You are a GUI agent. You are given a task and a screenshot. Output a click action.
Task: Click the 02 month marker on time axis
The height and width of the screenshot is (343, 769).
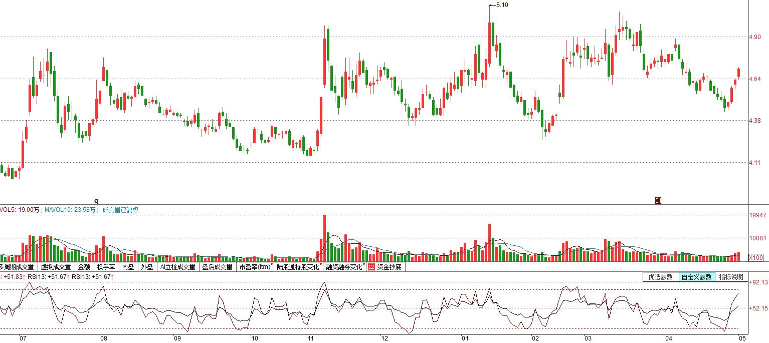tap(536, 338)
